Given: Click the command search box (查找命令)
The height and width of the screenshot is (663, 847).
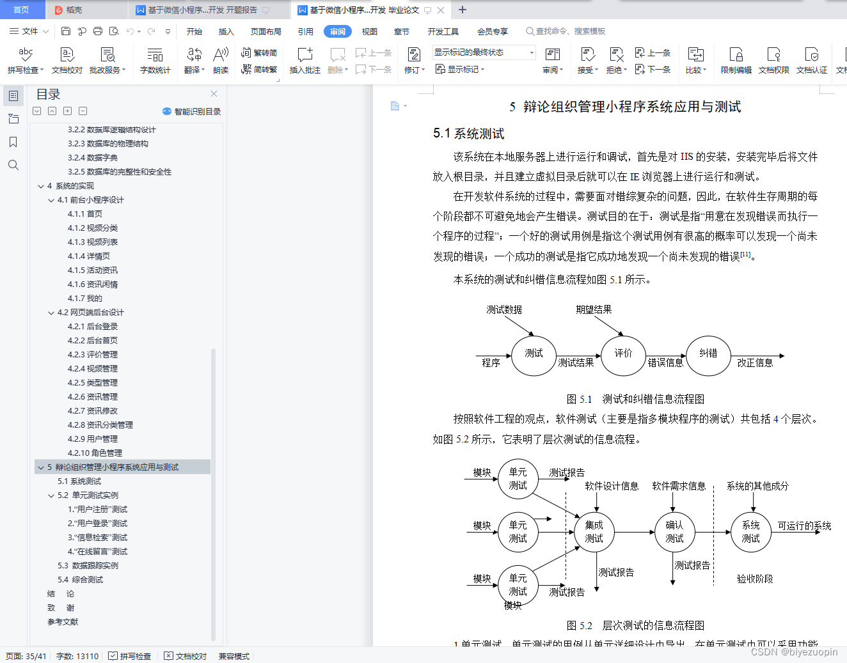Looking at the screenshot, I should pos(566,31).
